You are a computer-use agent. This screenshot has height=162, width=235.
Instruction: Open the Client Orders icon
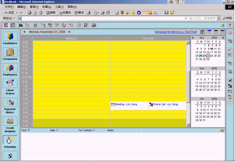pyautogui.click(x=10, y=83)
